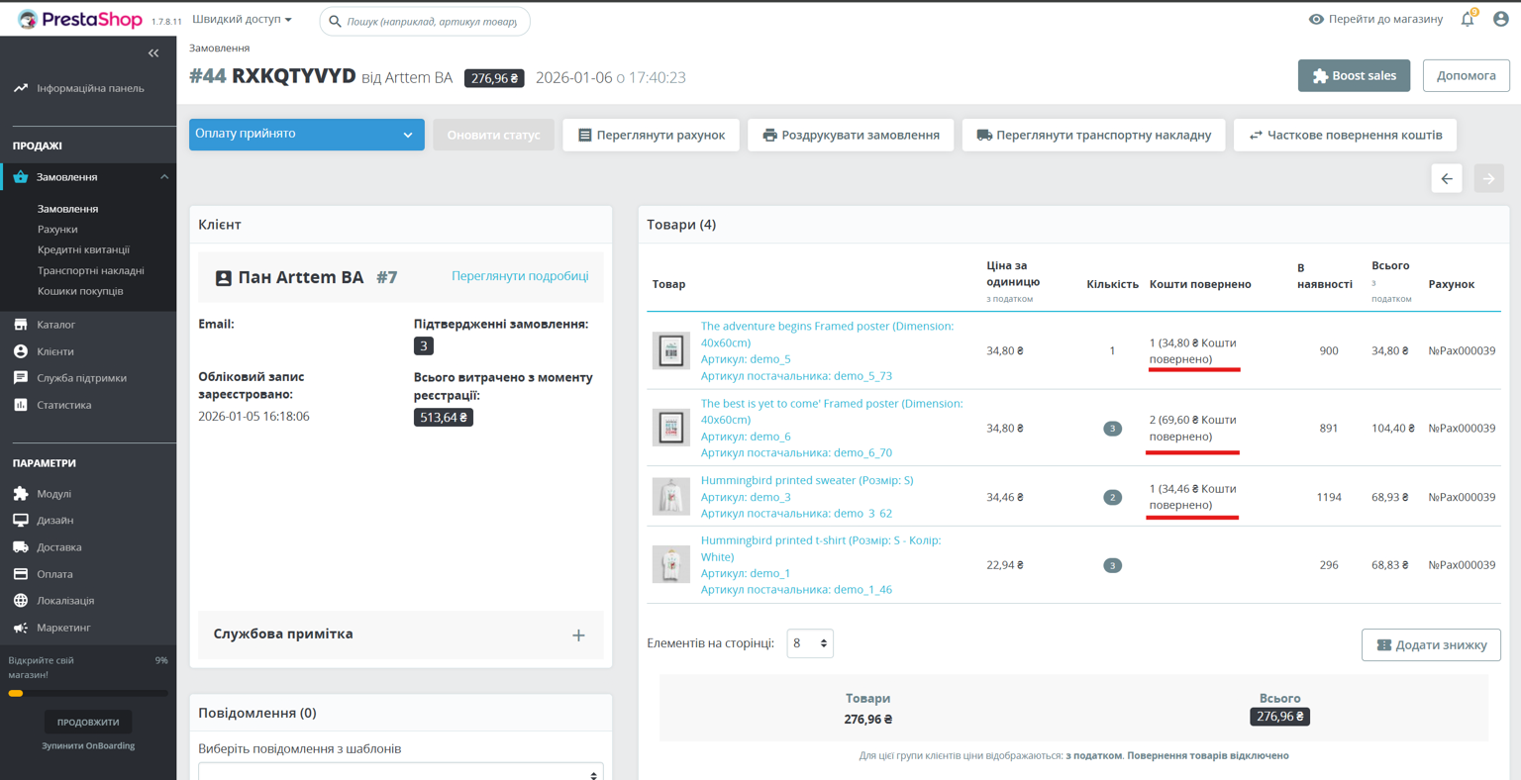1521x780 pixels.
Task: Click the PrestaShop logo
Action: click(80, 20)
